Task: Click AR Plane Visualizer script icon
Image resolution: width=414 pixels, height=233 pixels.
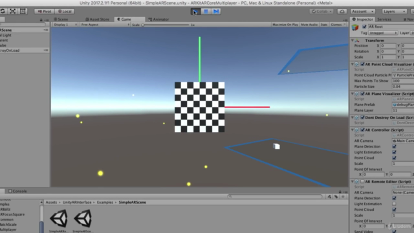Action: pos(357,94)
